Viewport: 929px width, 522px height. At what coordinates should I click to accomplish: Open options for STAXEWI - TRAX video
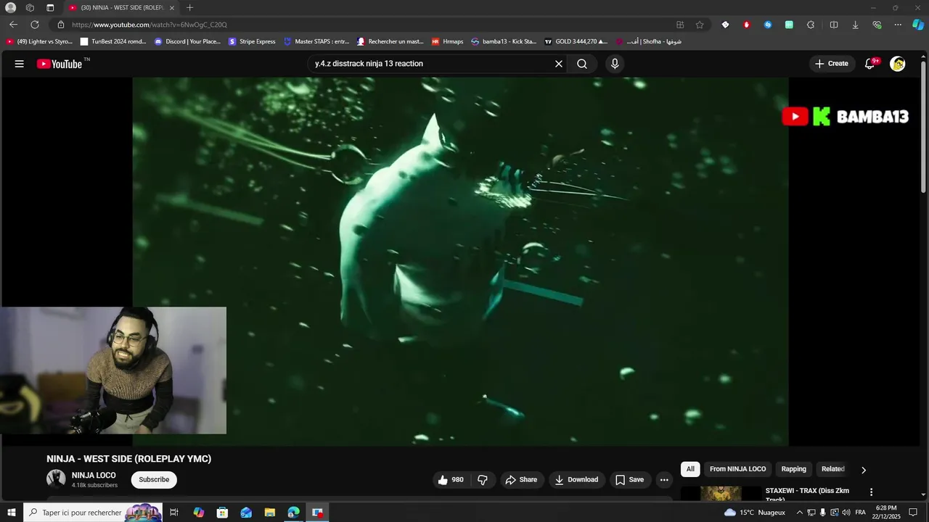(872, 492)
